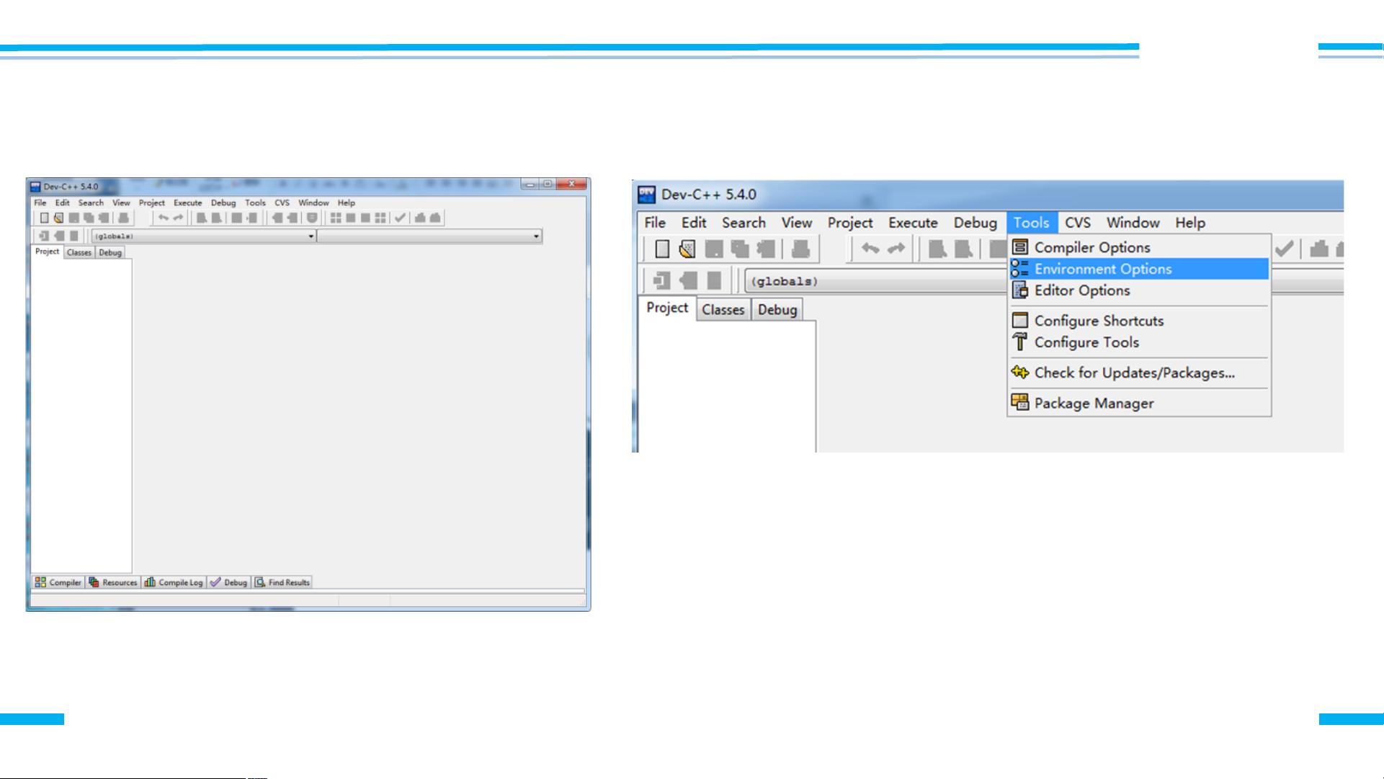1384x779 pixels.
Task: Expand the empty combo box right of (globals)
Action: click(536, 236)
